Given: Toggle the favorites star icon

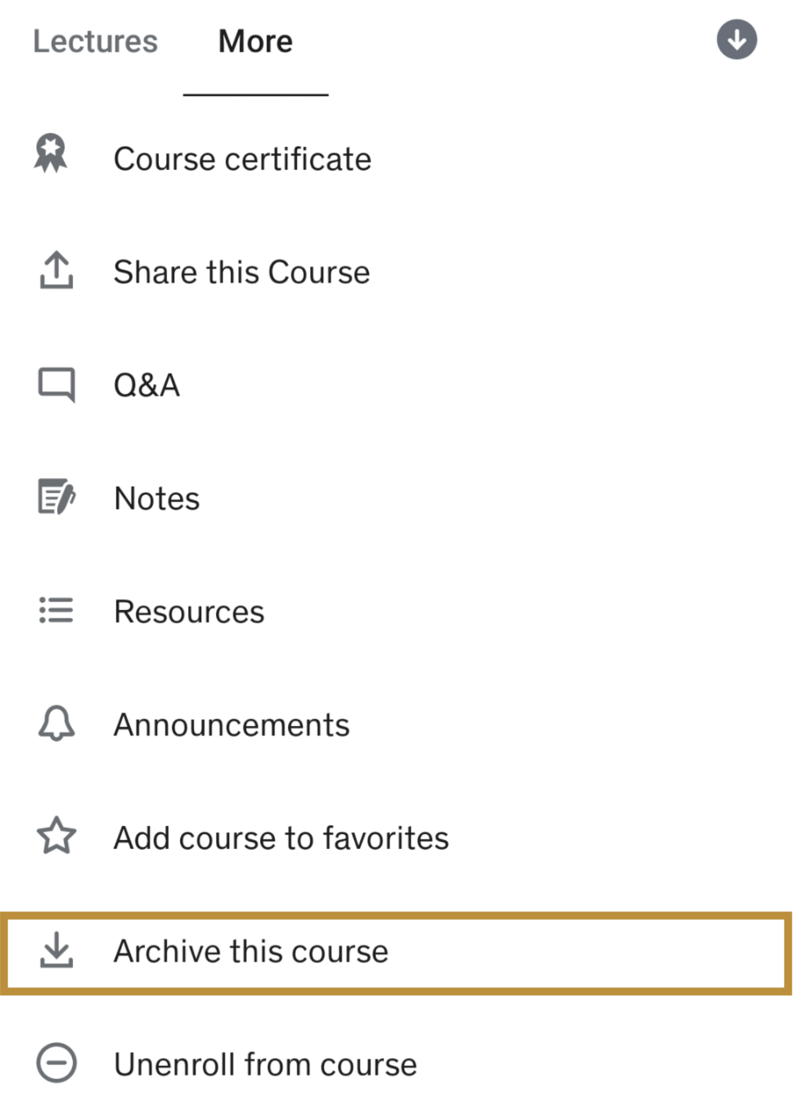Looking at the screenshot, I should (56, 836).
